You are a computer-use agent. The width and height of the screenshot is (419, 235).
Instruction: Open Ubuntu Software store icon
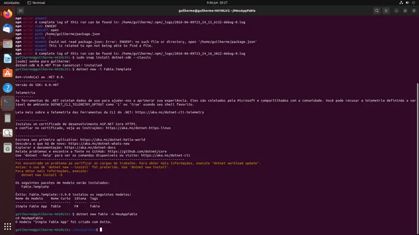7,73
